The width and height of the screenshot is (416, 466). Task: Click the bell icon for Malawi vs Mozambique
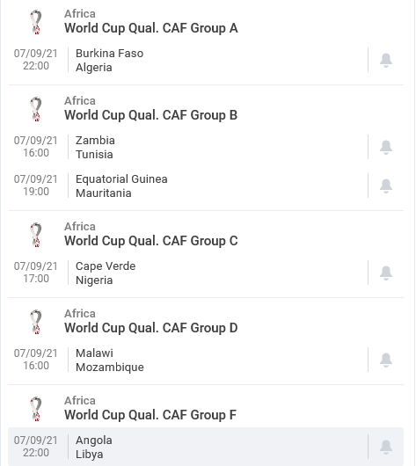click(x=386, y=360)
